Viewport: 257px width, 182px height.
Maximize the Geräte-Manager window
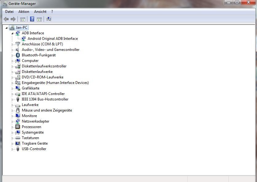237,2
